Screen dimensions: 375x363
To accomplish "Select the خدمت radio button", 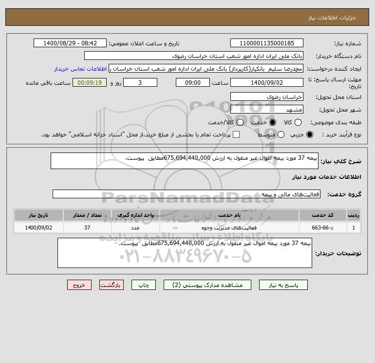I will pyautogui.click(x=272, y=122).
